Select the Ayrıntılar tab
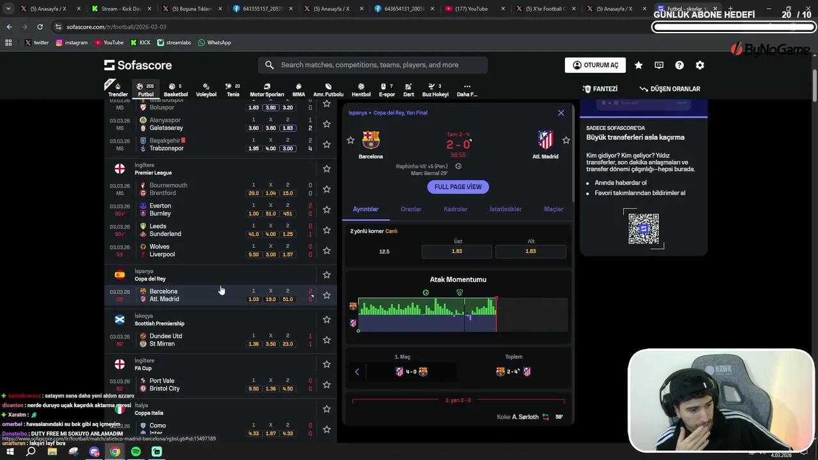Image resolution: width=818 pixels, height=460 pixels. 366,209
